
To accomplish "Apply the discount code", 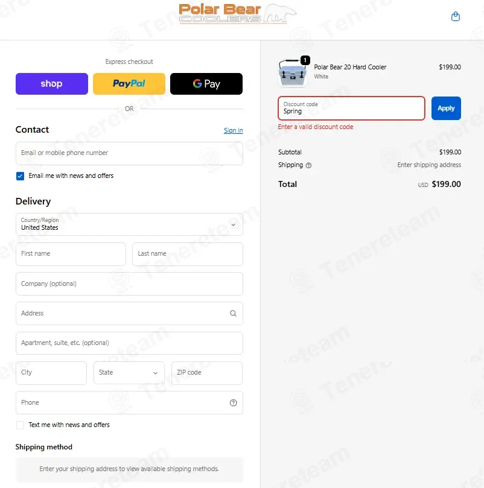I will [446, 109].
